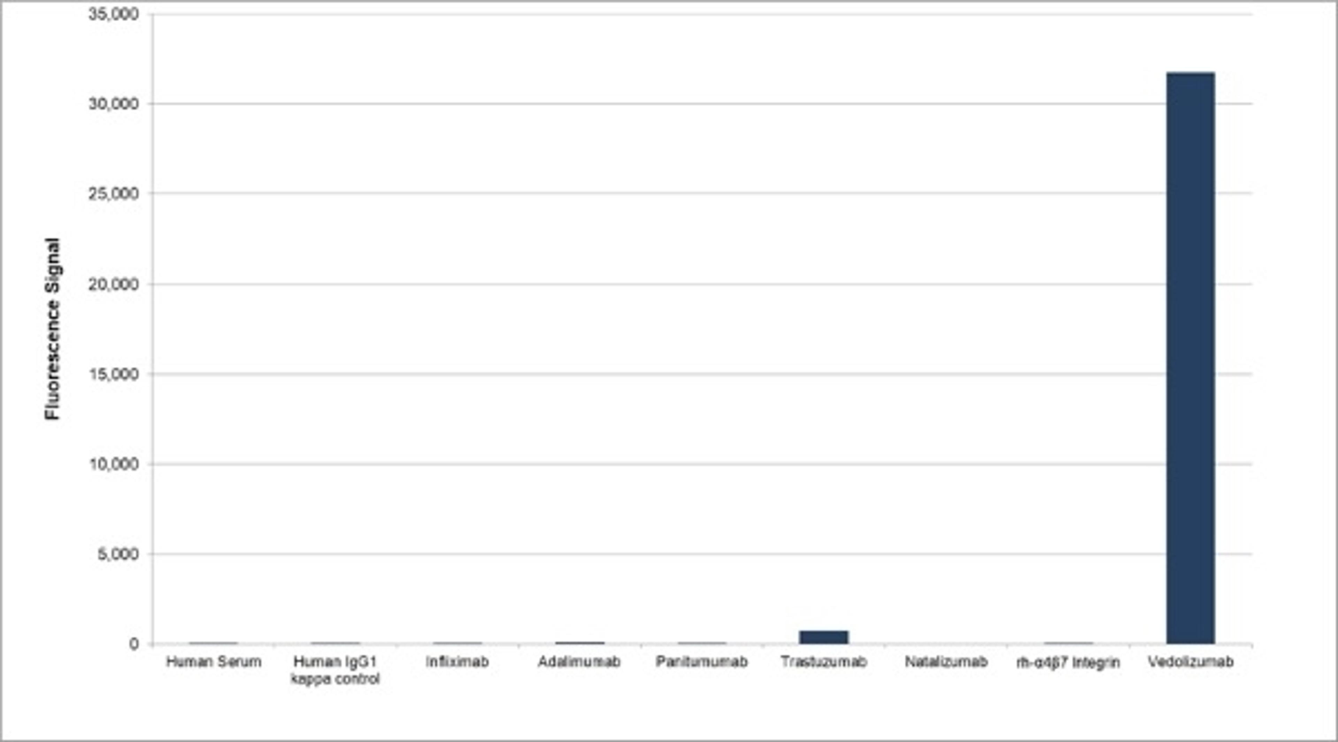The height and width of the screenshot is (742, 1338).
Task: Click the Adalimumab category label
Action: coord(579,662)
